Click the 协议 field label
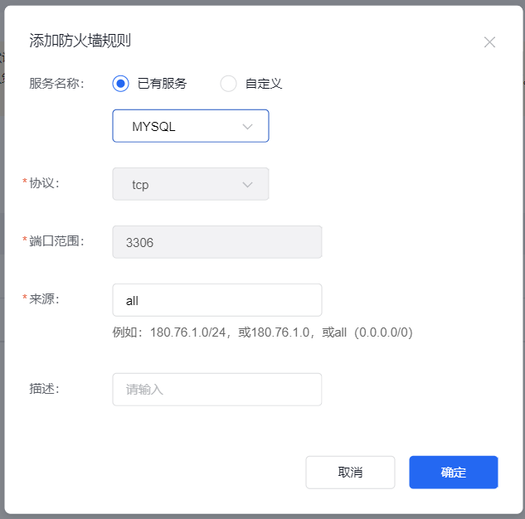The image size is (525, 519). point(44,183)
